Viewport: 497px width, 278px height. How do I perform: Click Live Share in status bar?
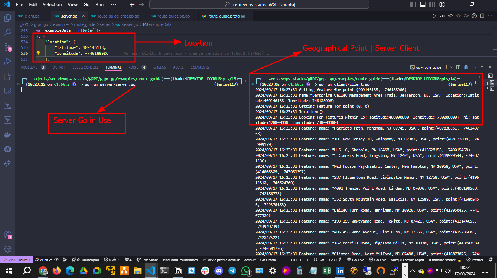147,260
